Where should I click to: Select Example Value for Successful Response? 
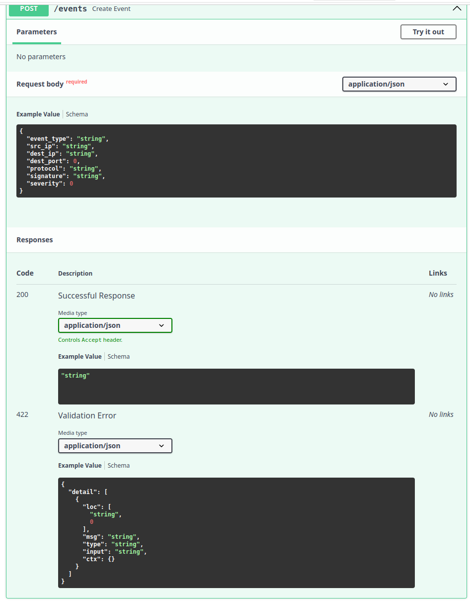pyautogui.click(x=80, y=357)
